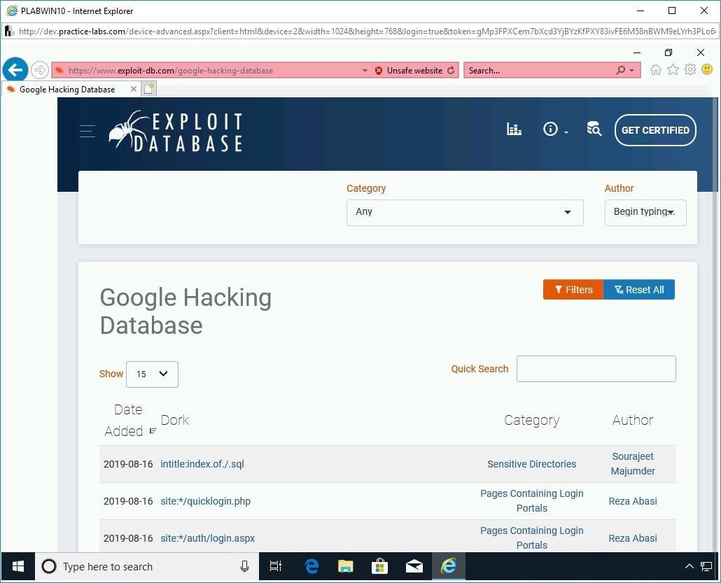The width and height of the screenshot is (721, 583).
Task: Open browser settings via the gear icon
Action: pyautogui.click(x=690, y=69)
